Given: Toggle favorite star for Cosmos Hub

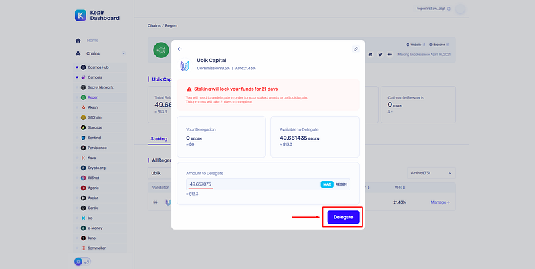Looking at the screenshot, I should pyautogui.click(x=77, y=67).
